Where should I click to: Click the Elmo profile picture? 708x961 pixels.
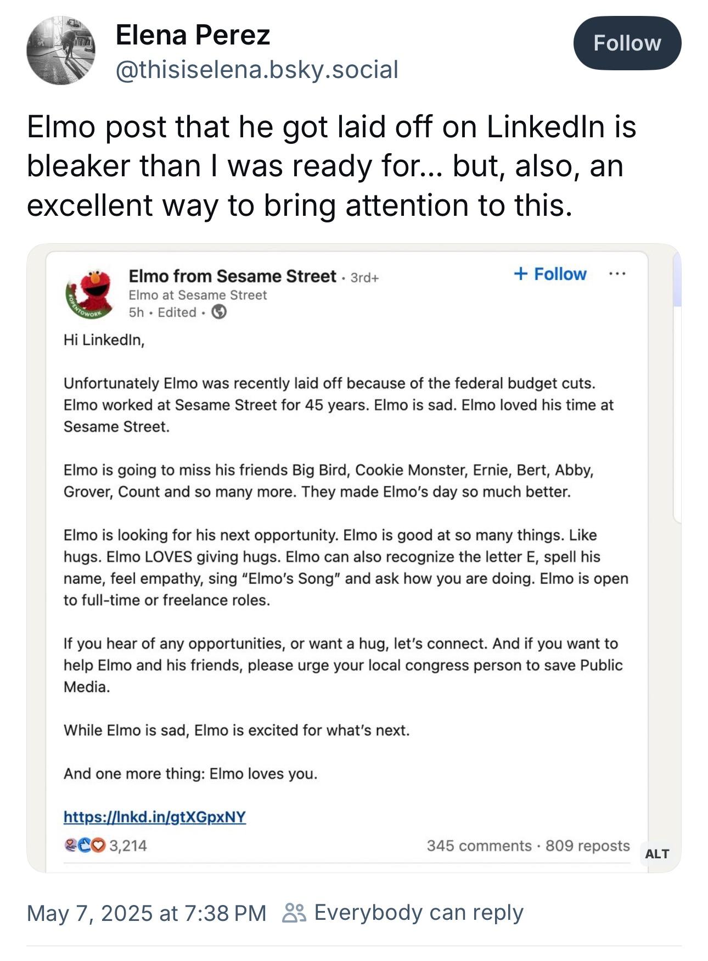click(89, 294)
